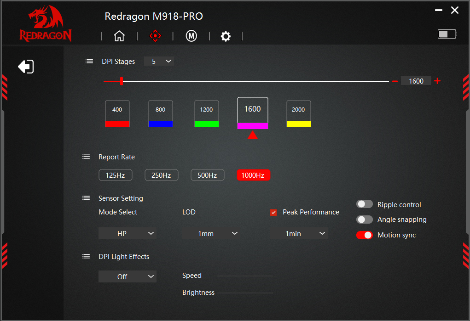Click the red plus DPI increase icon
This screenshot has width=470, height=321.
point(437,81)
